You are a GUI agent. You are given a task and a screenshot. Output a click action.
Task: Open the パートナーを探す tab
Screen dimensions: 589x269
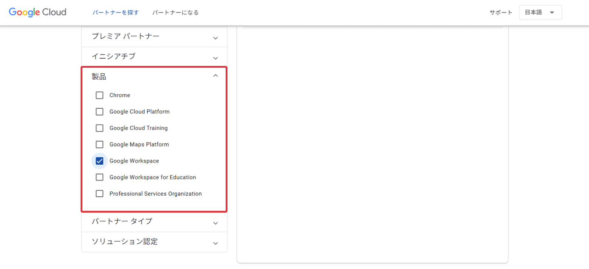coord(116,13)
